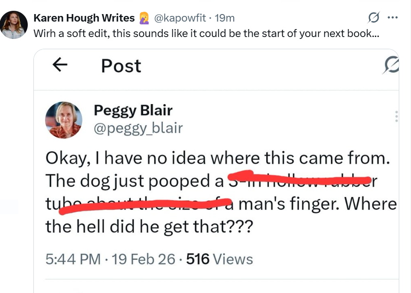Screen dimensions: 411x293
Task: Click Peggy's 'Okay, I have no idea' text
Action: (x=217, y=158)
